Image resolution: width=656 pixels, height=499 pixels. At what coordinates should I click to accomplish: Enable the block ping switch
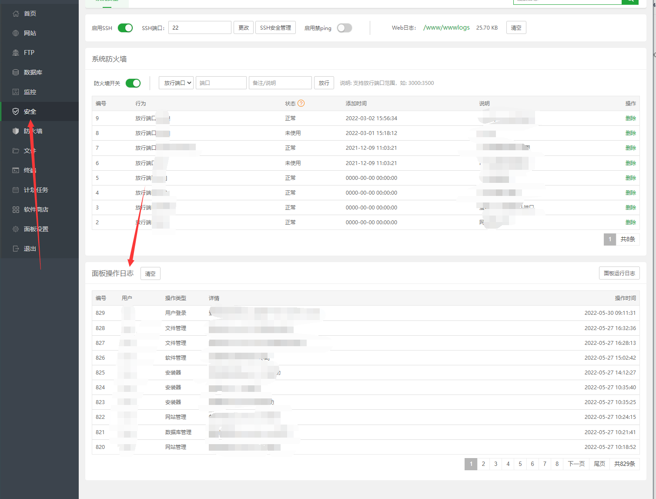click(344, 28)
